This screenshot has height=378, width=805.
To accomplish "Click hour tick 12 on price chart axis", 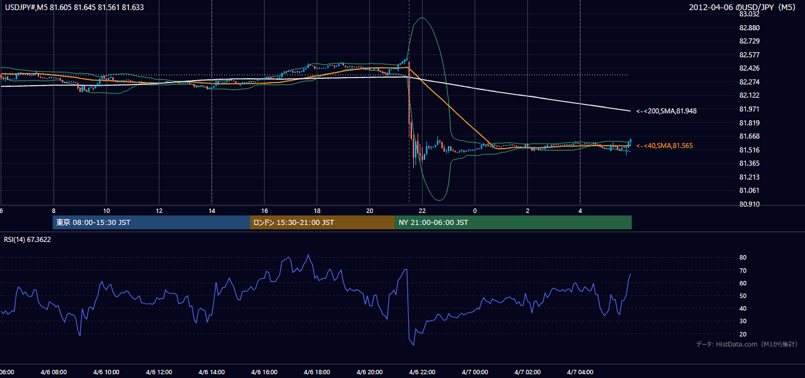I will pyautogui.click(x=159, y=211).
